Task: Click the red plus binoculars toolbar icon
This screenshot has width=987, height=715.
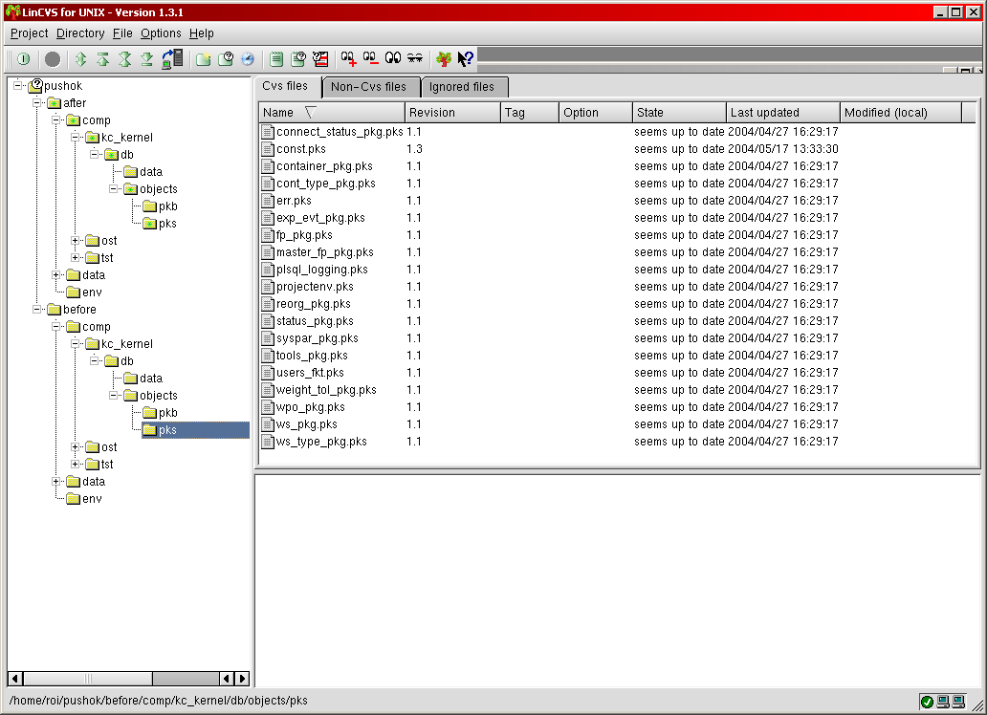Action: click(x=348, y=59)
